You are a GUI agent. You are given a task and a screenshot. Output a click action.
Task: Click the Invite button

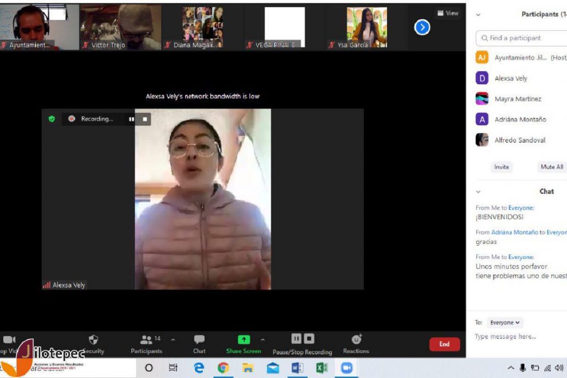pyautogui.click(x=501, y=167)
